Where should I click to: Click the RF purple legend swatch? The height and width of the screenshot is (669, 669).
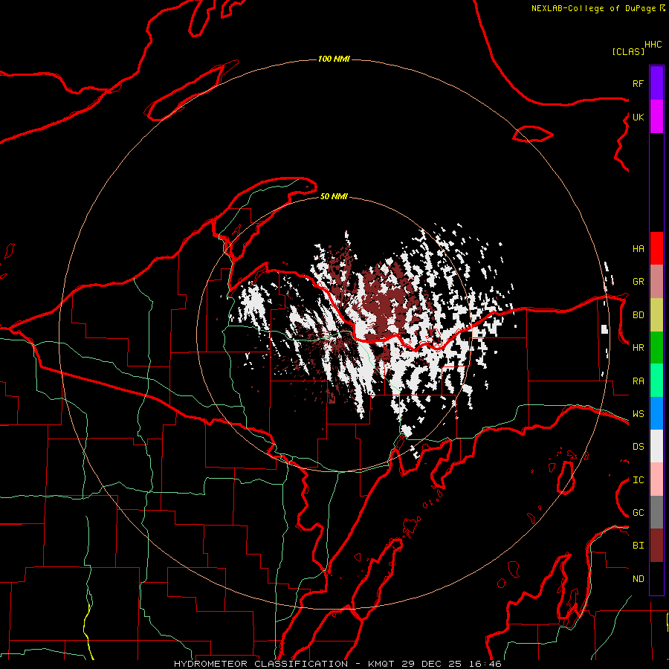click(x=656, y=83)
